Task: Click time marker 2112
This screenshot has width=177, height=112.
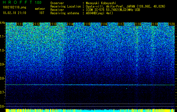Action: click(x=36, y=24)
